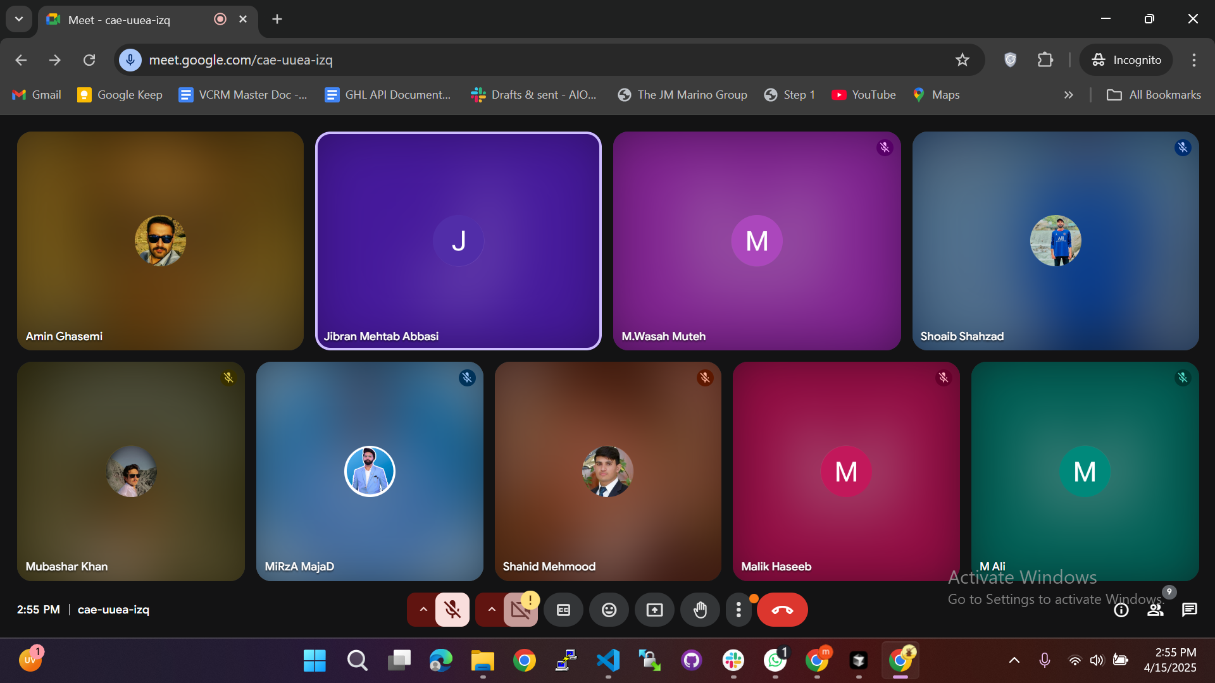
Task: Expand audio settings arrow beside microphone
Action: coord(423,610)
